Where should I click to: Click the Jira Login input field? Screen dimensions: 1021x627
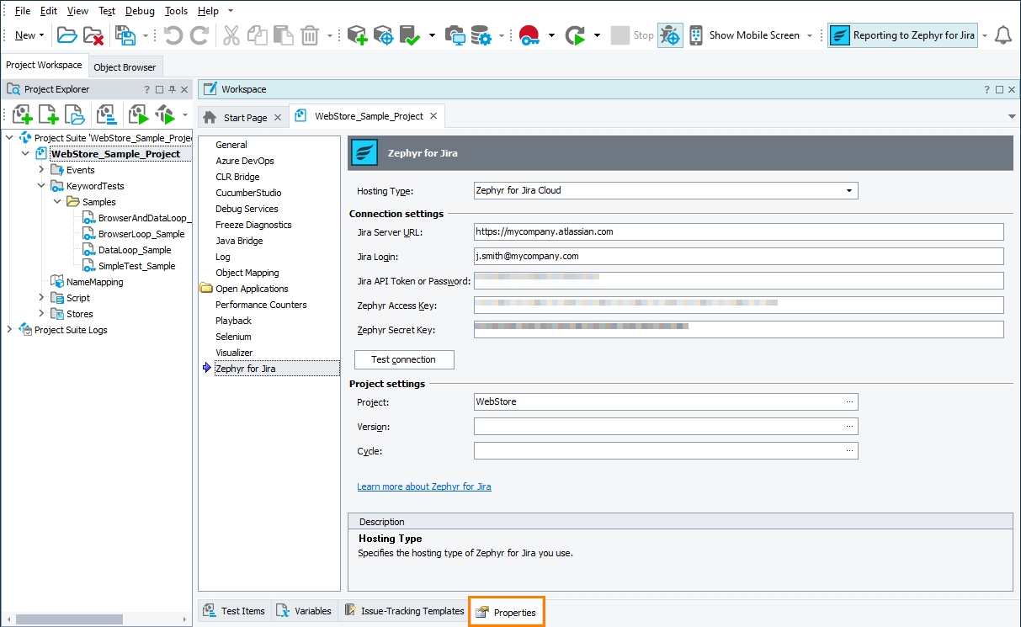click(x=739, y=256)
